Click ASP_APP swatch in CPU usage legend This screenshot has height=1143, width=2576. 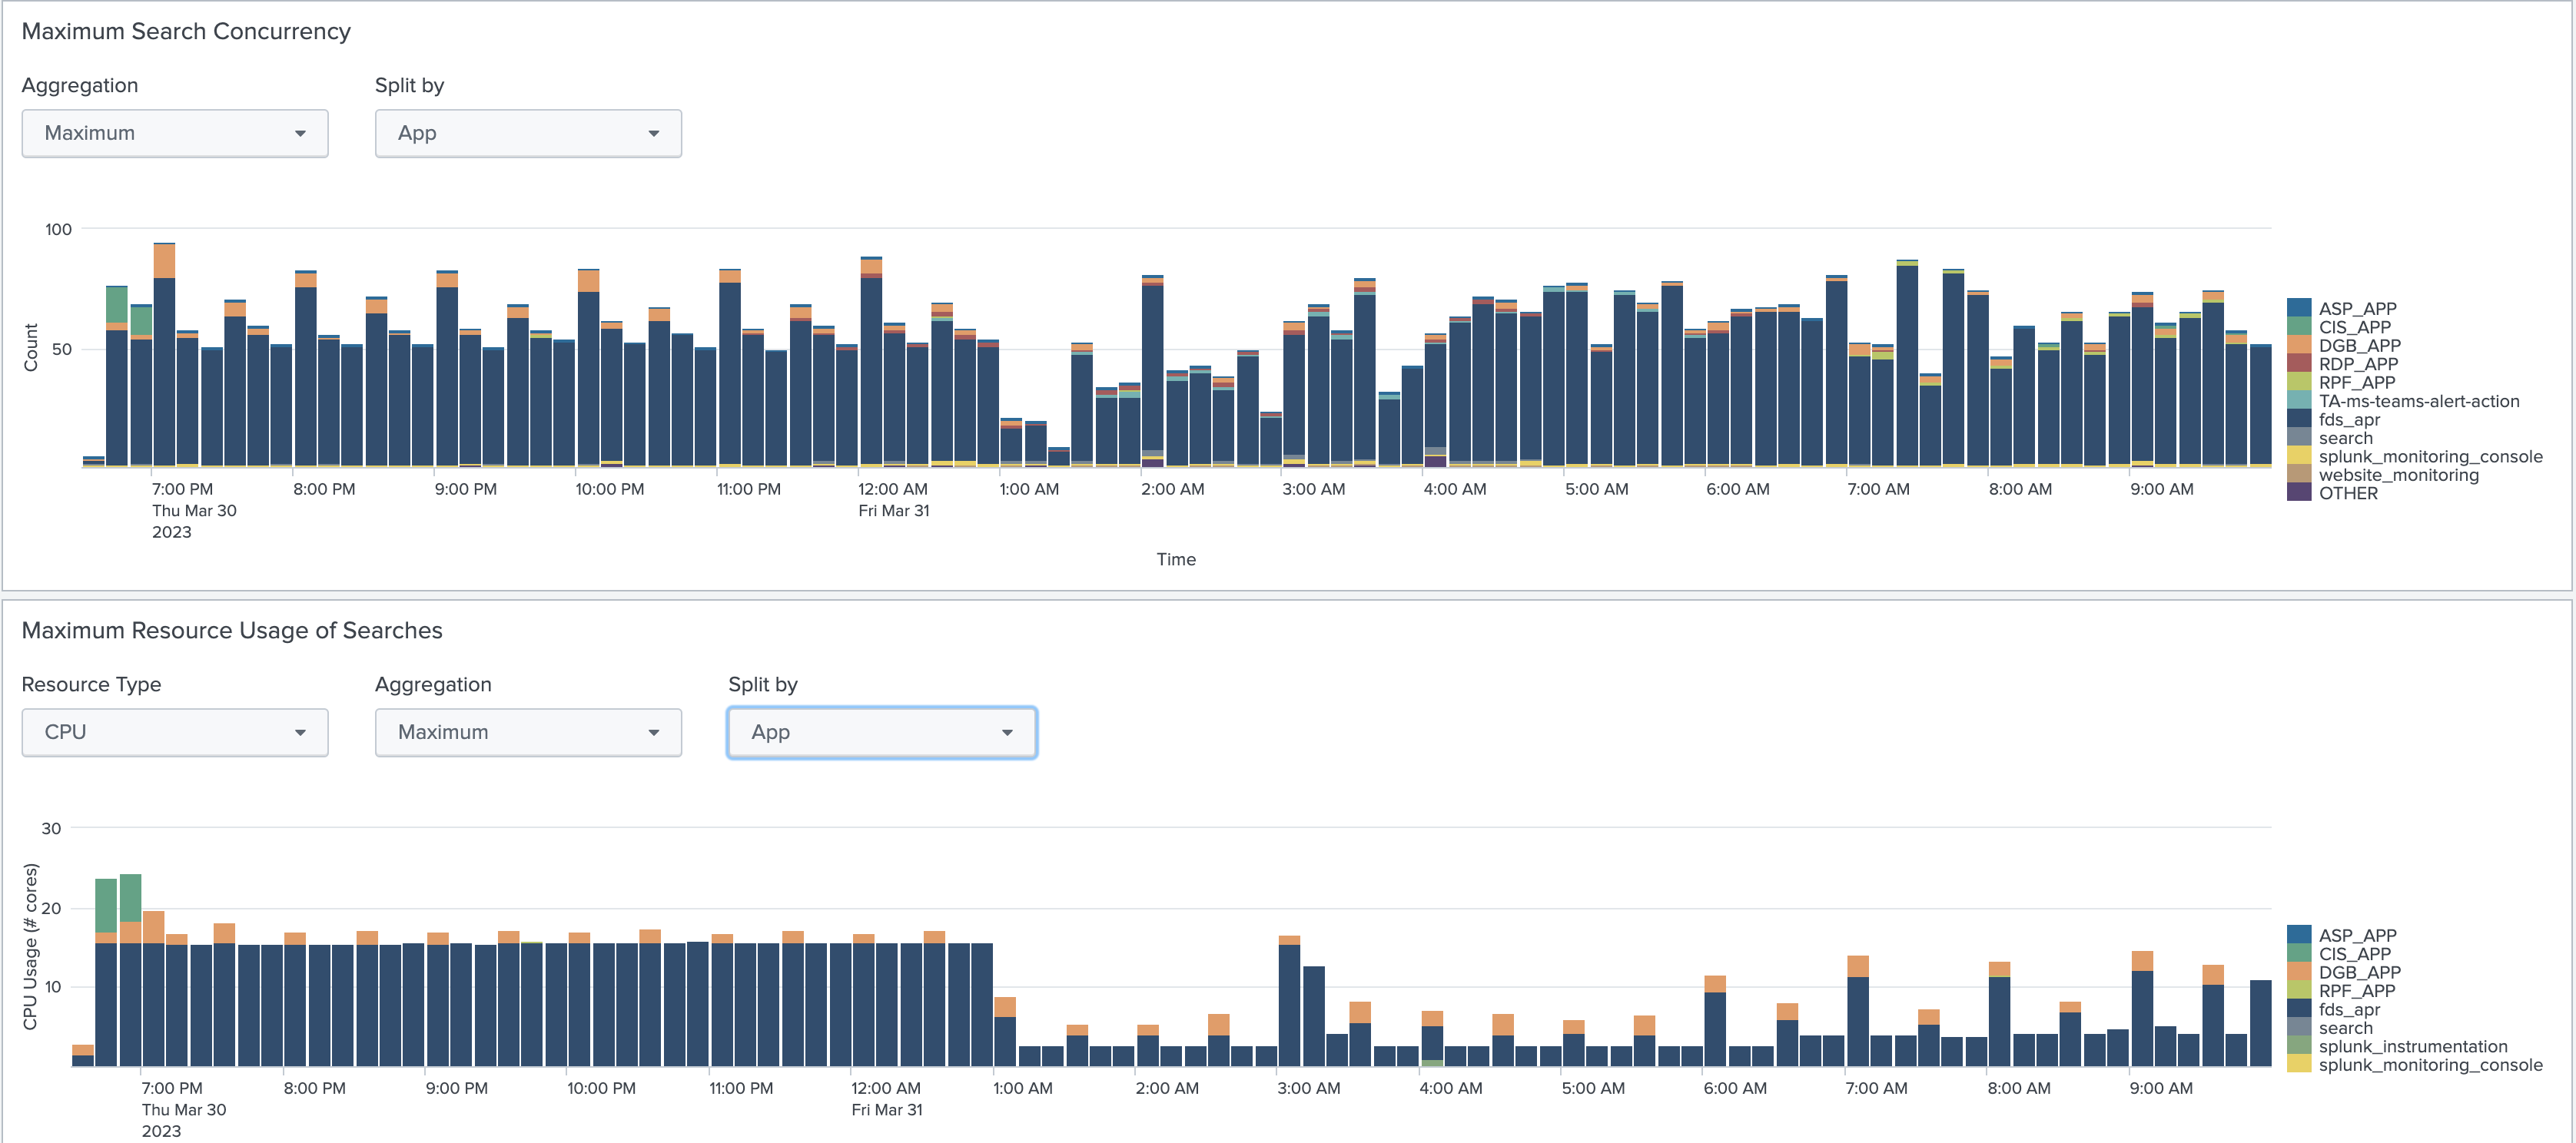click(2299, 935)
